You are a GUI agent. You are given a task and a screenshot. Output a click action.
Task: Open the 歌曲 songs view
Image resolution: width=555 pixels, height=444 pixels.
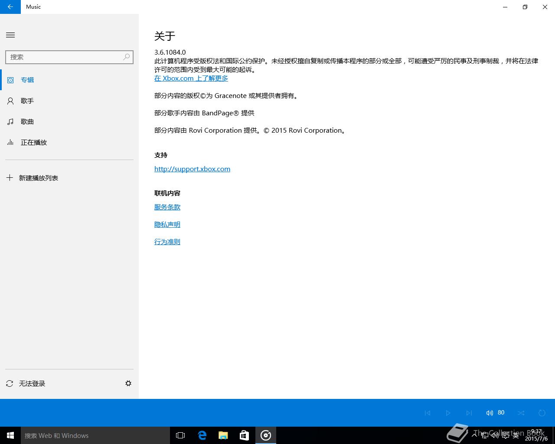pos(69,121)
